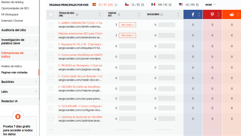Screen dimensions: 241x136
Task: Select Chile flag country filter
Action: (x=127, y=4)
